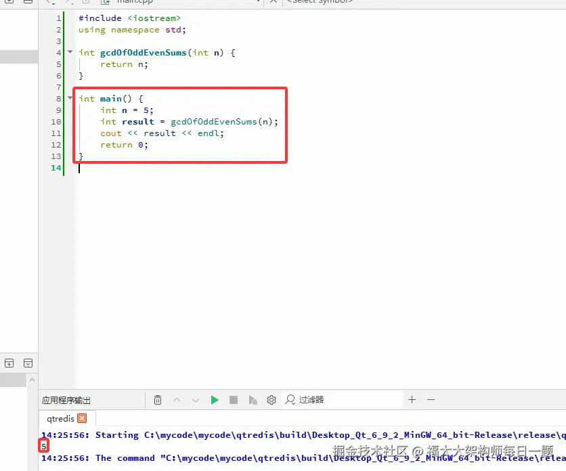Click the '14:25:56: The command' output line
566x471 pixels.
[303, 458]
